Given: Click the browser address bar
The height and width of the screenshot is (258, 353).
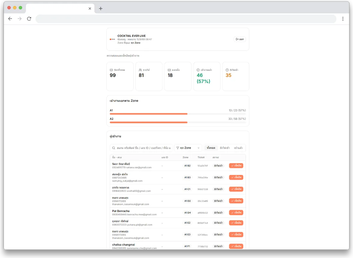Looking at the screenshot, I should 186,19.
